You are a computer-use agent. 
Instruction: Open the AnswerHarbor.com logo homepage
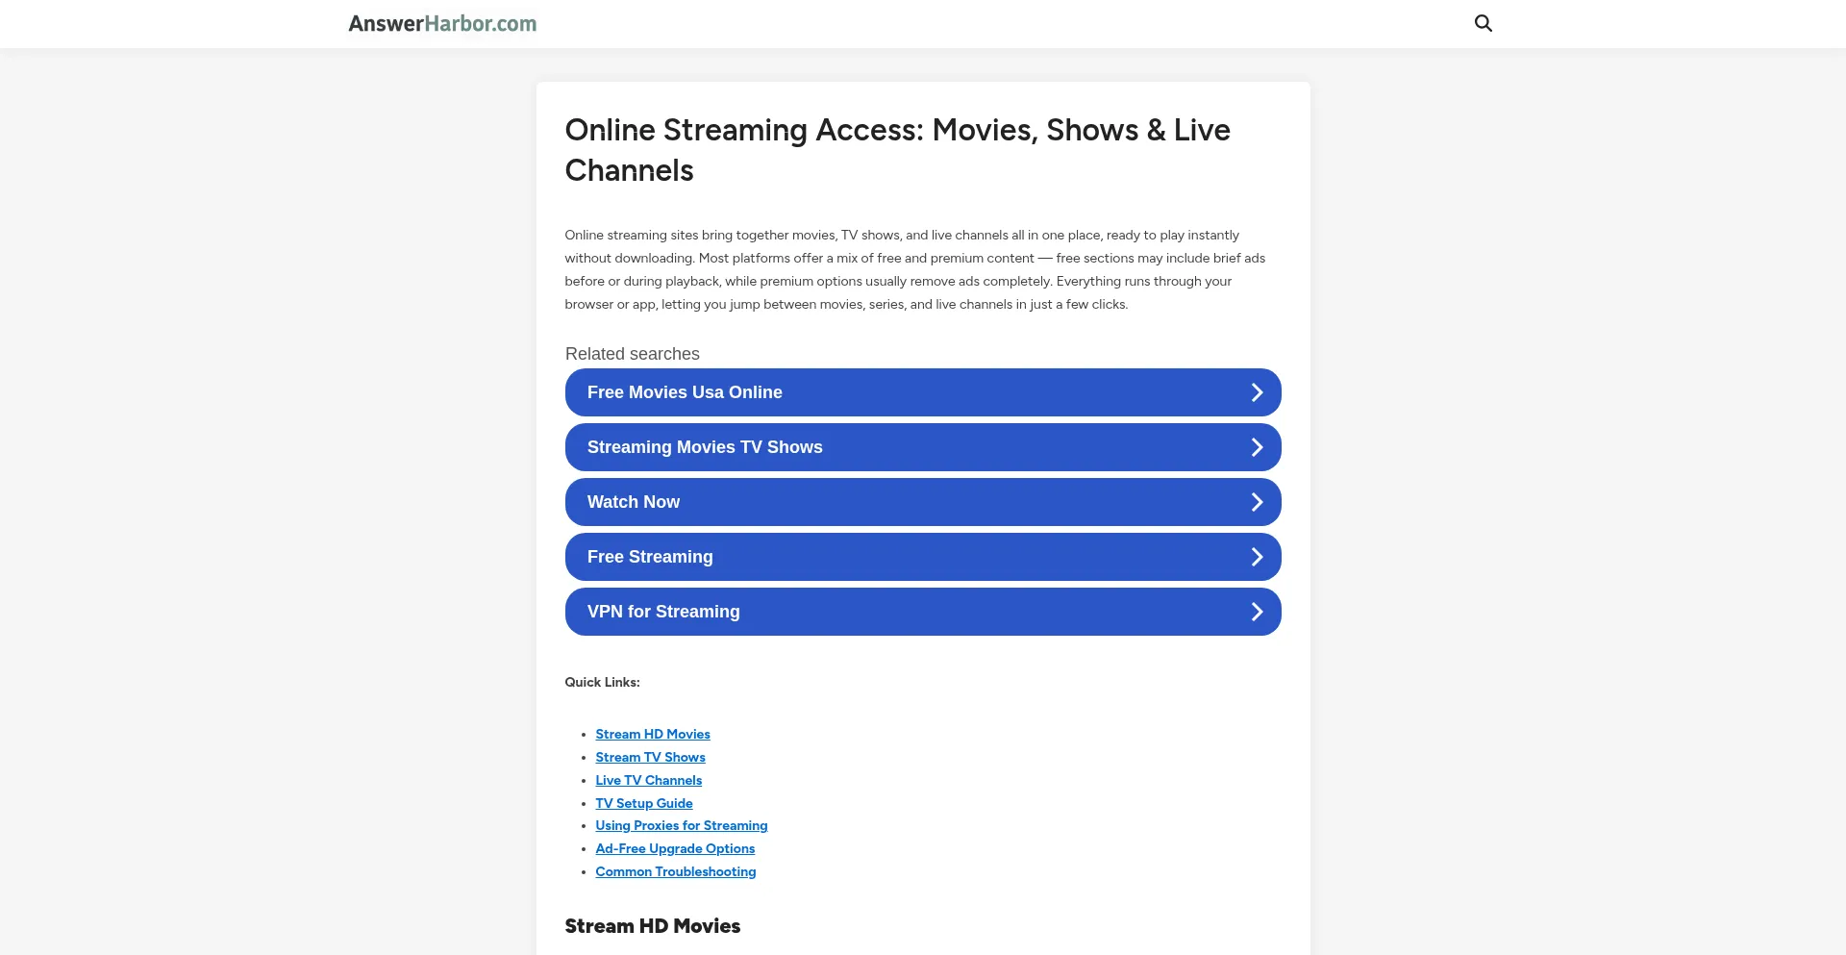(442, 24)
